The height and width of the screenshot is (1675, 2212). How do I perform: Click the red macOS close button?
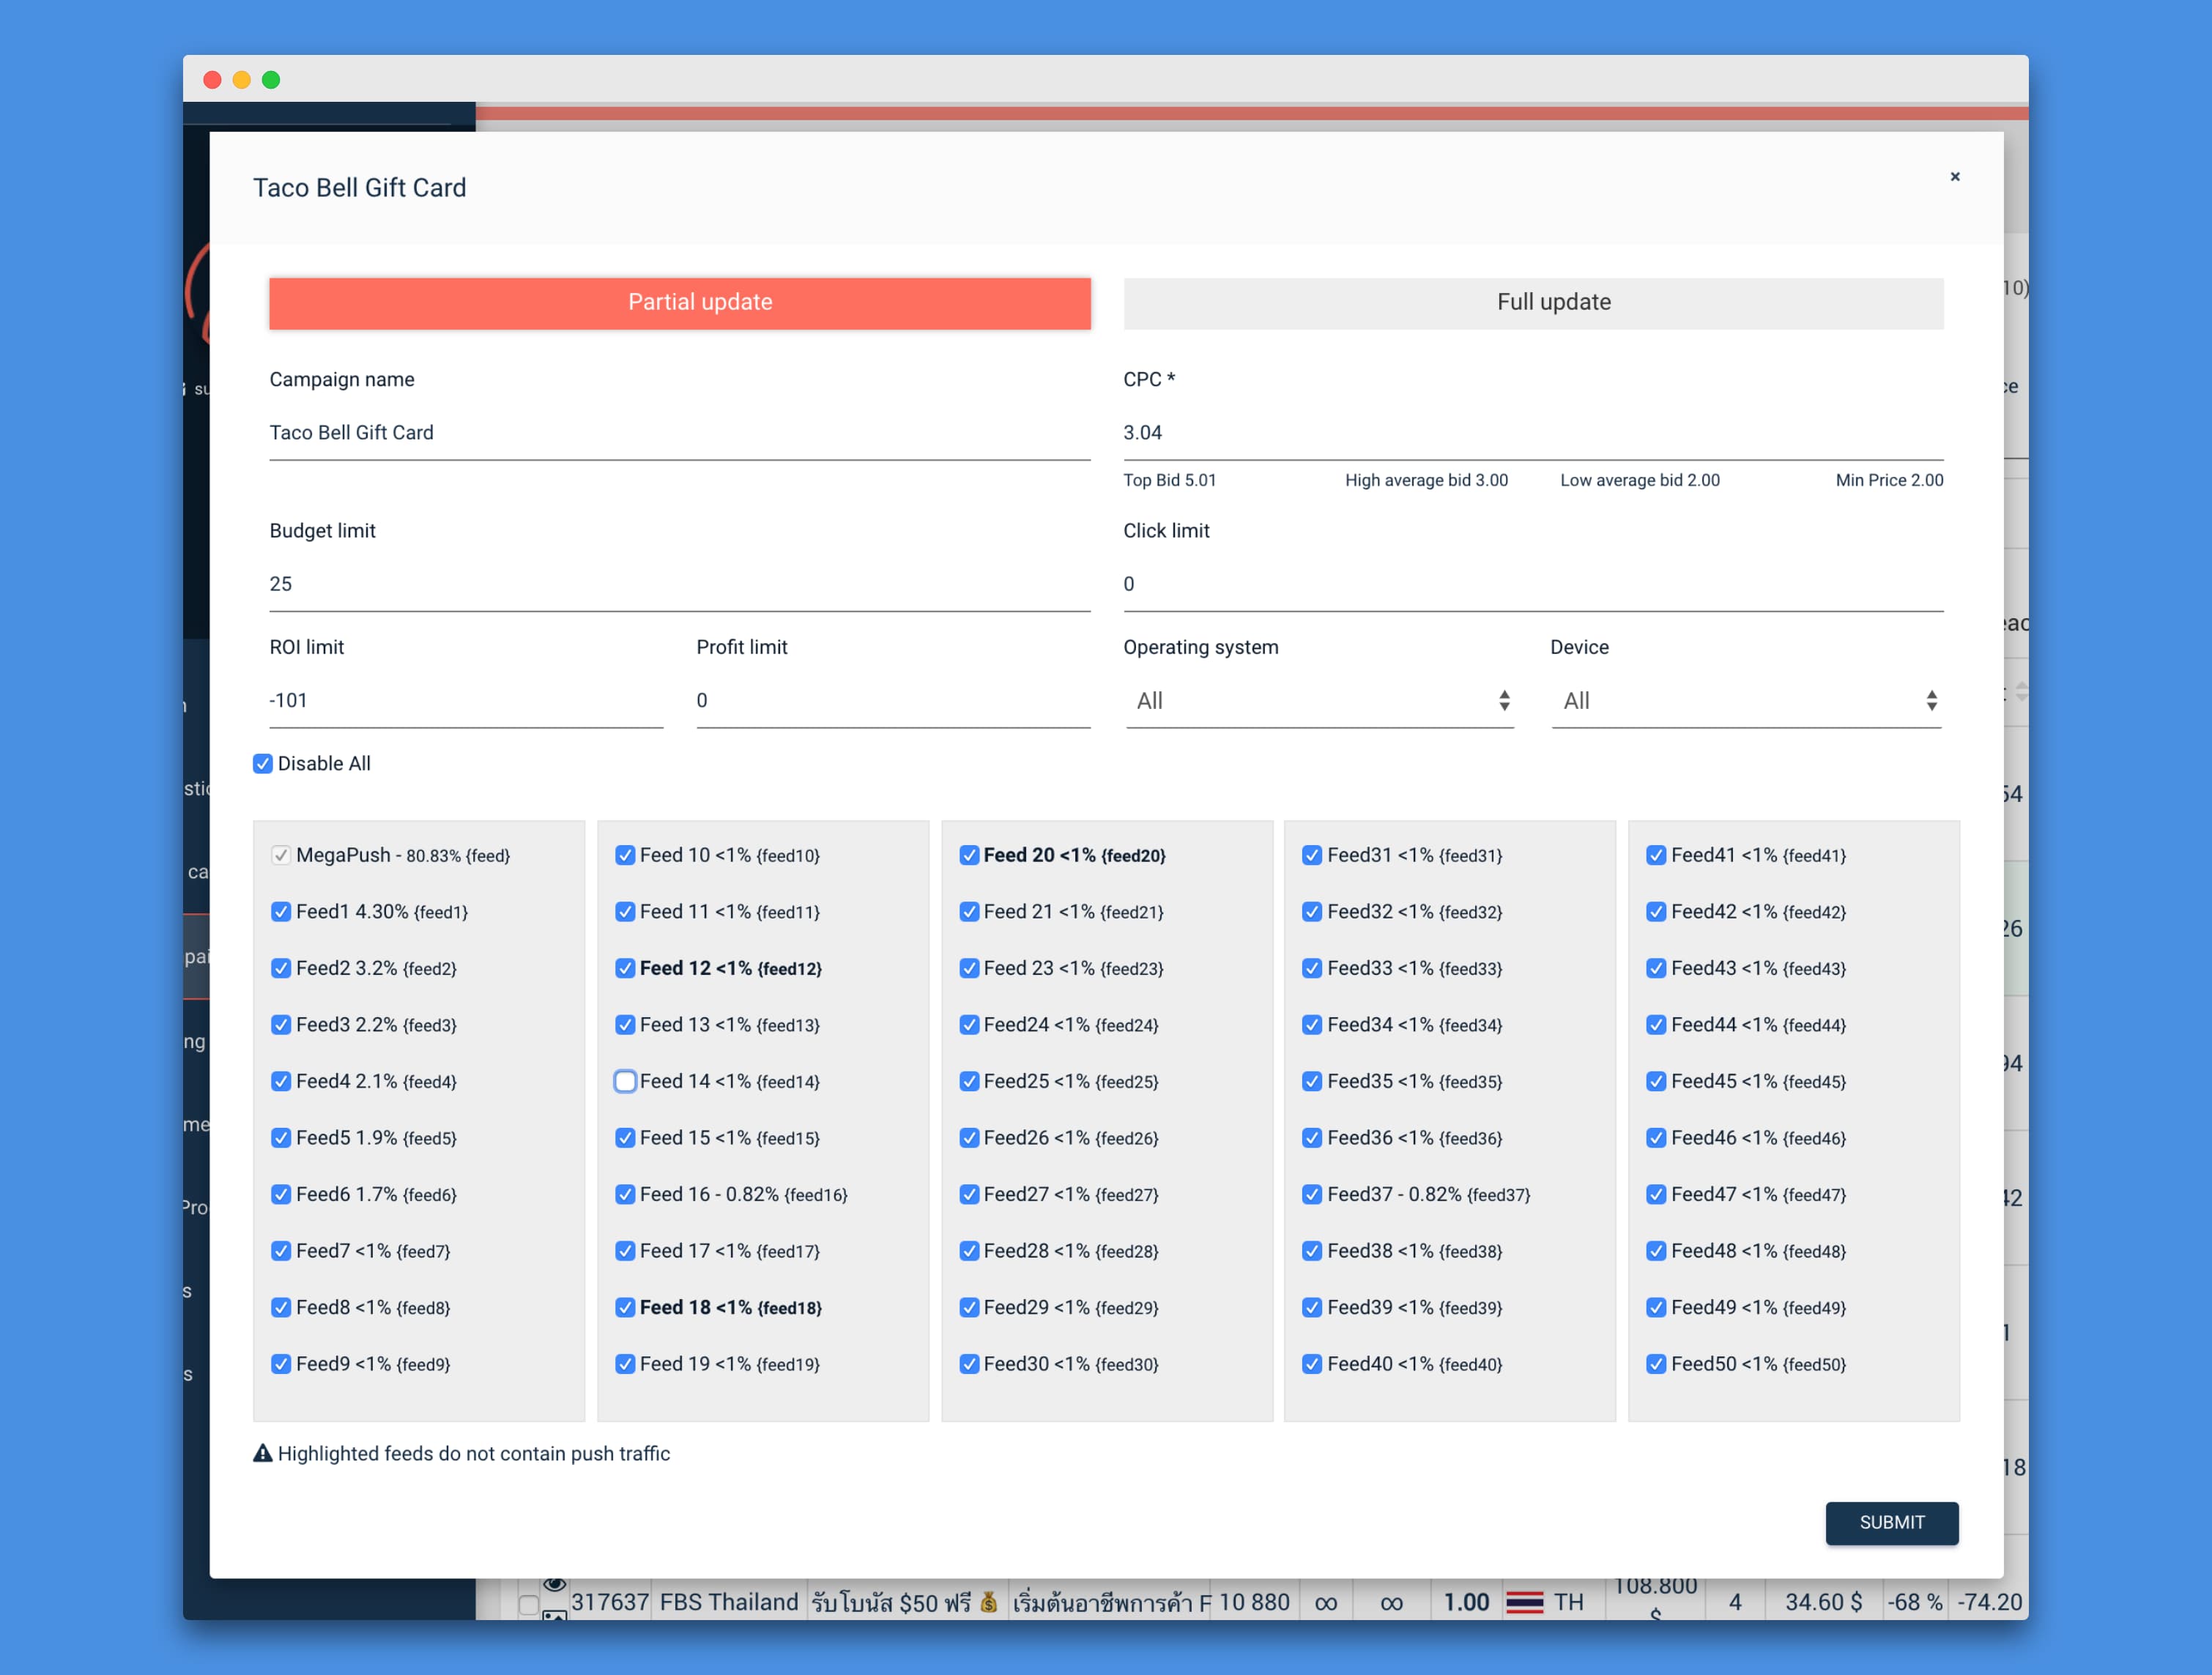[x=212, y=80]
